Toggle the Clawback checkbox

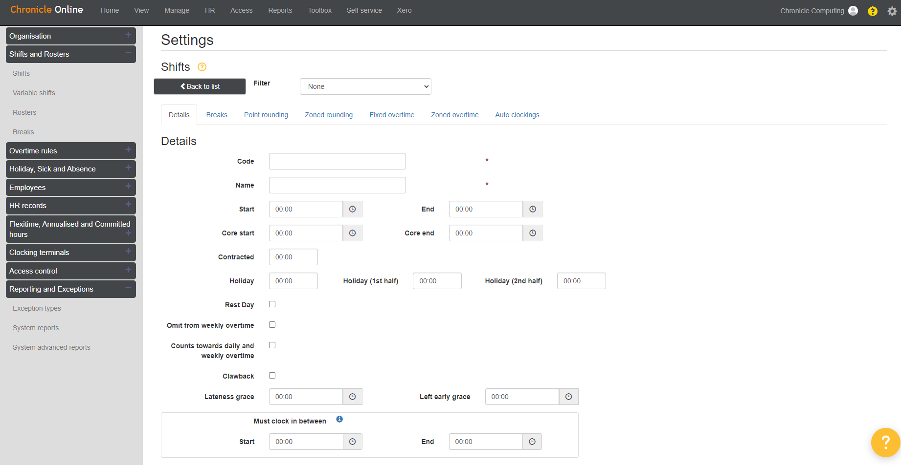[272, 375]
